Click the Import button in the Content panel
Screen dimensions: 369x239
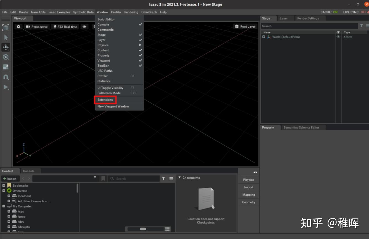coord(10,179)
